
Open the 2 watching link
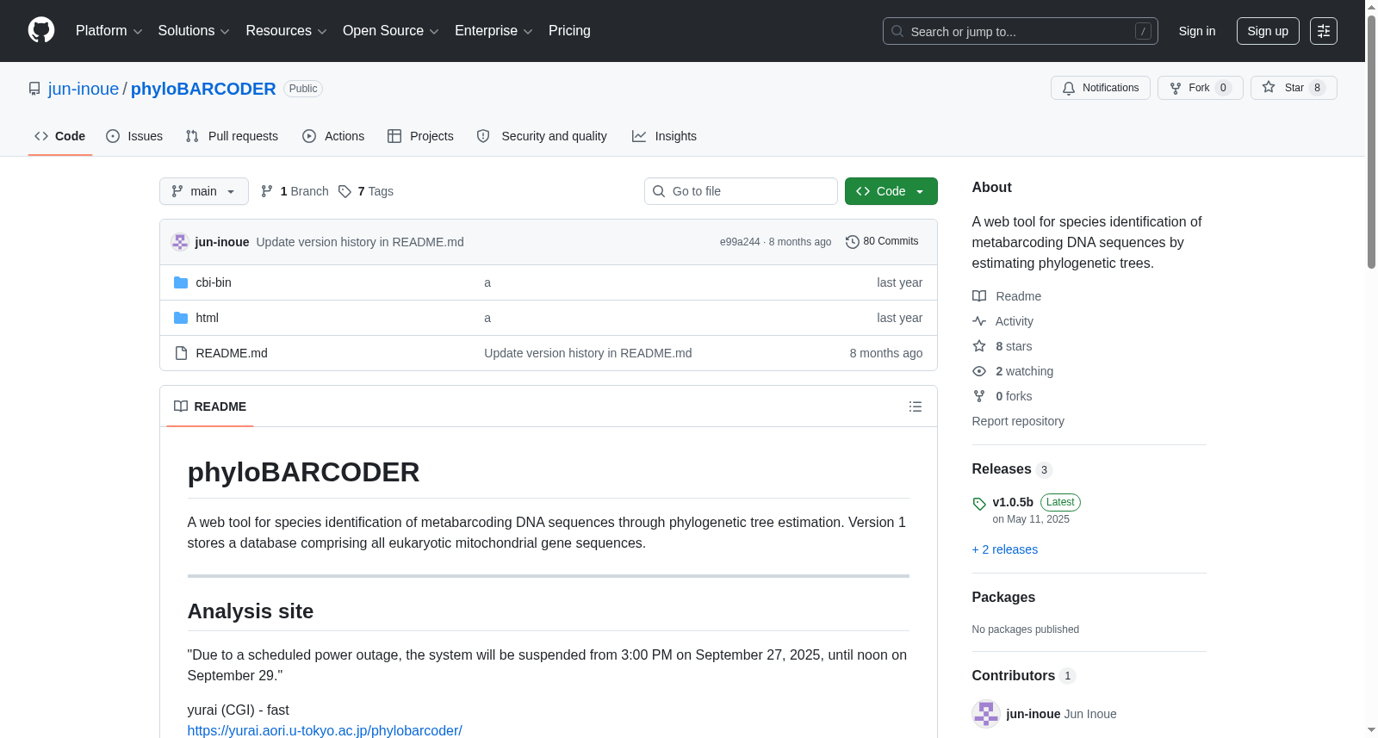pos(1025,371)
